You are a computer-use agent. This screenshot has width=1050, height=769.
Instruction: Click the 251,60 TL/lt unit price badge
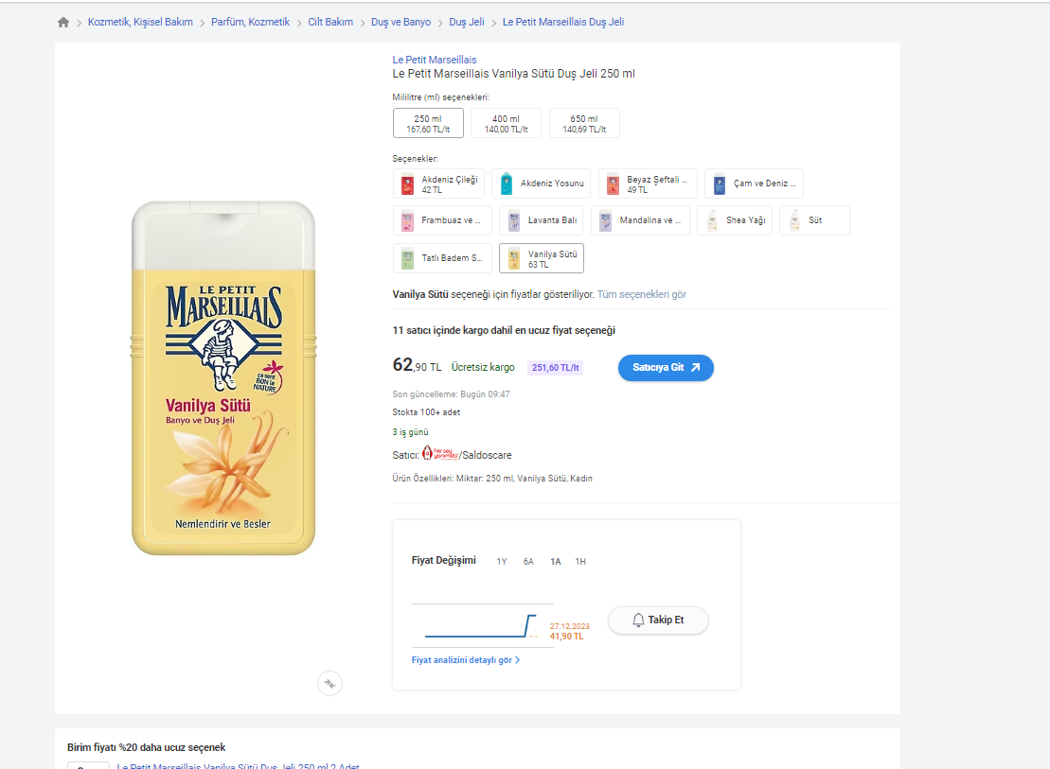(x=555, y=367)
